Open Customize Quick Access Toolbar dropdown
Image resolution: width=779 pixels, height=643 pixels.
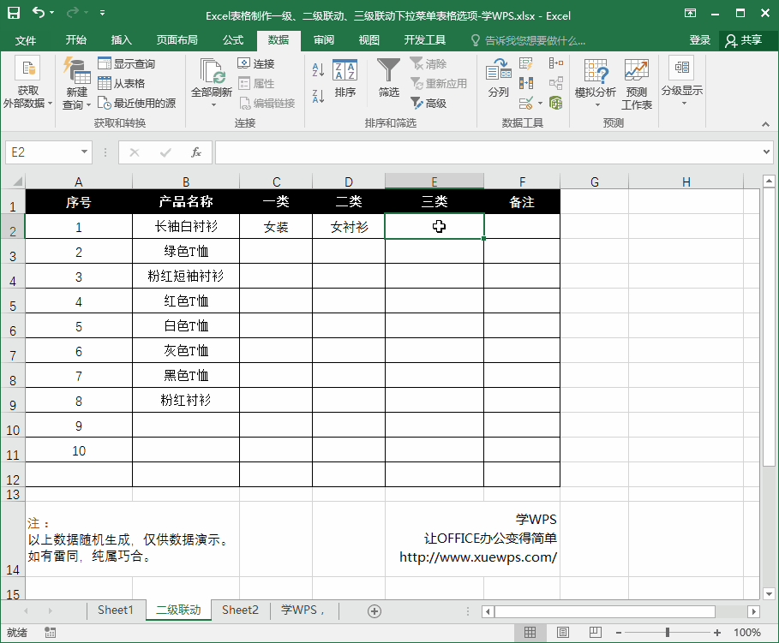coord(102,13)
